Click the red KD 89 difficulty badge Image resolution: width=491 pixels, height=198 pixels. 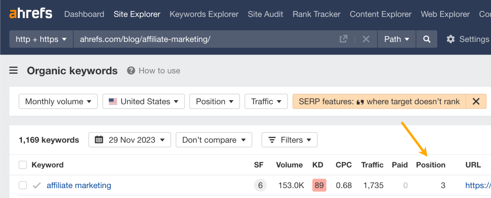pyautogui.click(x=319, y=185)
